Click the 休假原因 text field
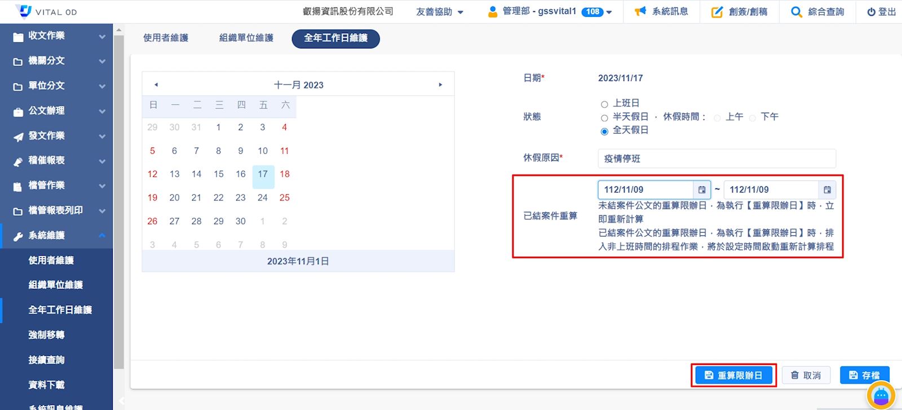The width and height of the screenshot is (902, 410). click(717, 159)
